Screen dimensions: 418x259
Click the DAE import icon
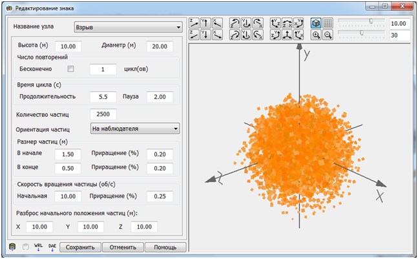pos(52,247)
